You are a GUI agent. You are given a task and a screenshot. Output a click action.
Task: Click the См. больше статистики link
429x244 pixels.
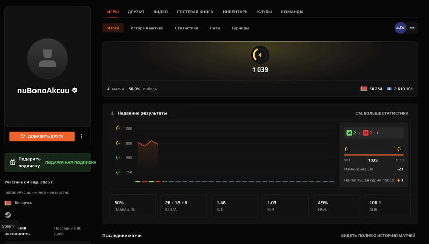click(382, 113)
